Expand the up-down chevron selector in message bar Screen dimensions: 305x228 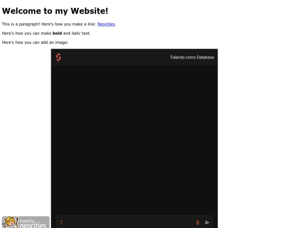click(x=62, y=222)
